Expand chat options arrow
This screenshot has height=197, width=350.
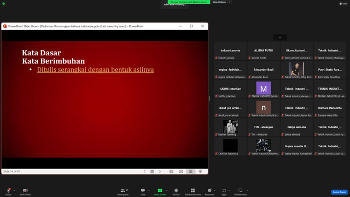pyautogui.click(x=149, y=190)
